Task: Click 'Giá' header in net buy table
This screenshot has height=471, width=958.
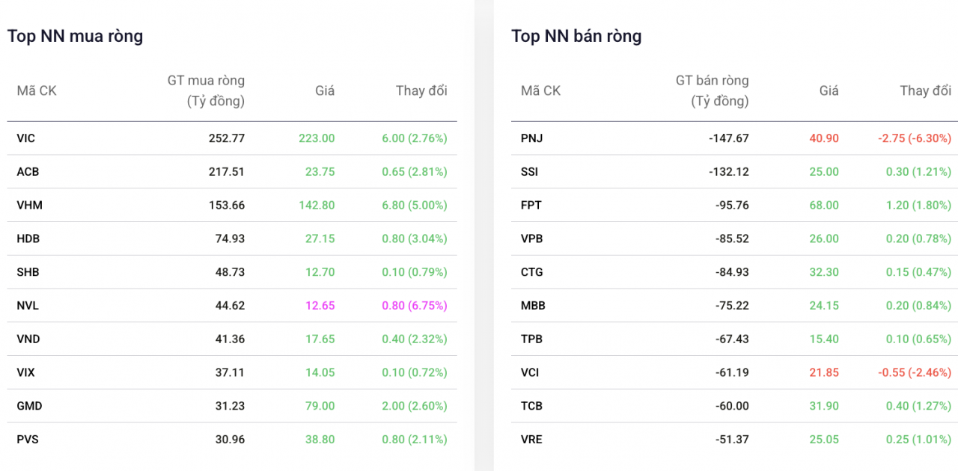Action: click(x=325, y=90)
